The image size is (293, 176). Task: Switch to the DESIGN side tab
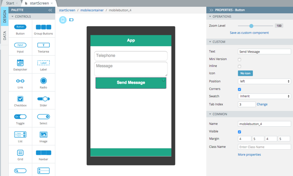coord(5,17)
